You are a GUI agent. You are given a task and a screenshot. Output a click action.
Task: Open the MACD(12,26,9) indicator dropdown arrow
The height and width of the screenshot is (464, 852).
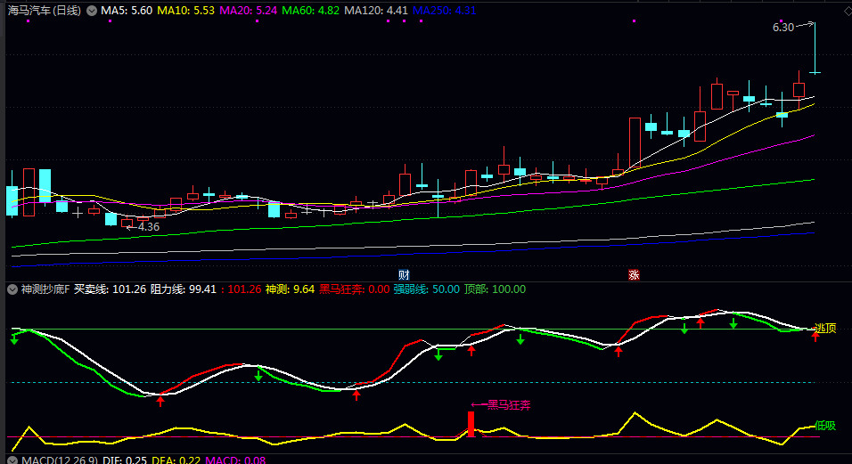coord(12,460)
